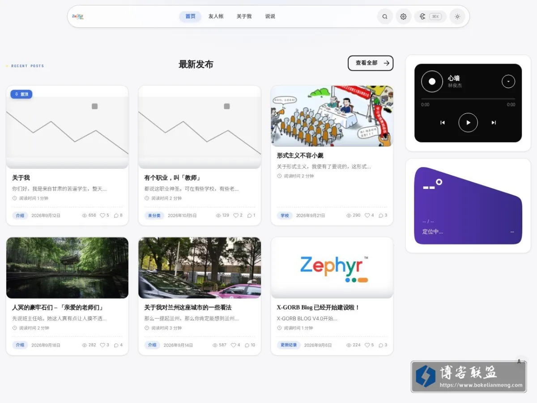Skip to the next track in the player
Image resolution: width=537 pixels, height=403 pixels.
pos(494,123)
